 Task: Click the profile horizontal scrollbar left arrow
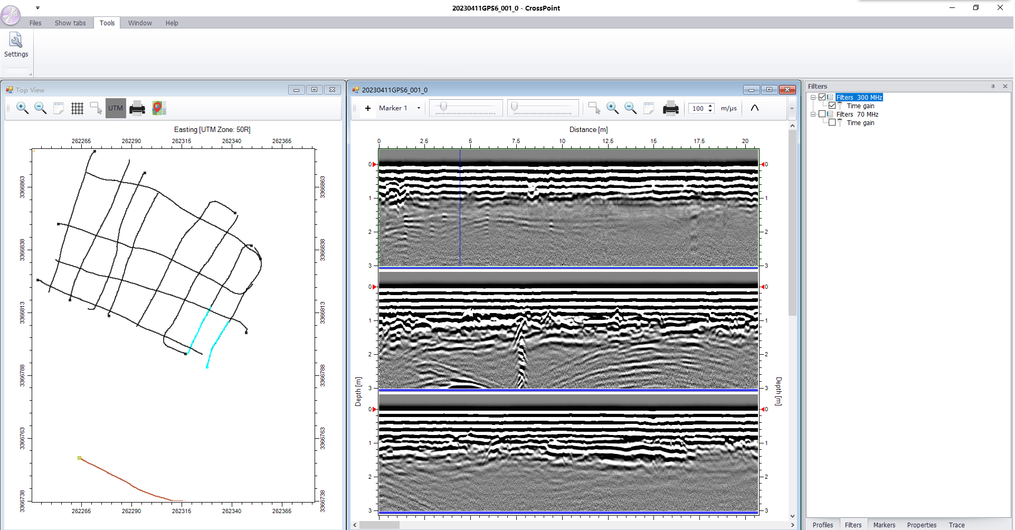(355, 525)
